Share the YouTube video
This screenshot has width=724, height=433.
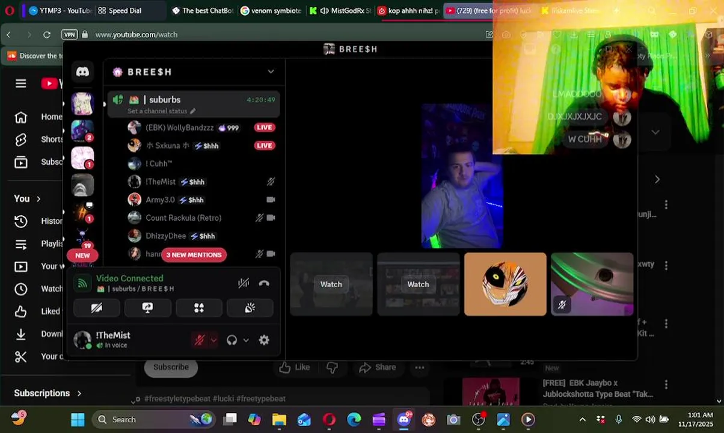[378, 367]
